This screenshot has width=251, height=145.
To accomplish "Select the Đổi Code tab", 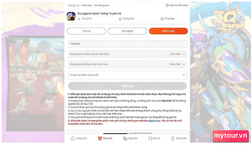I will pos(168,31).
